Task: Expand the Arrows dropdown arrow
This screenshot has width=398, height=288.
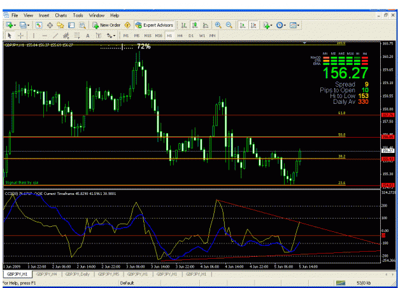Action: click(x=115, y=36)
